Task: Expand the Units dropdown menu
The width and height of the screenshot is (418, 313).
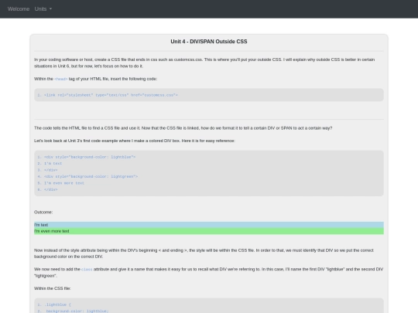Action: 43,9
